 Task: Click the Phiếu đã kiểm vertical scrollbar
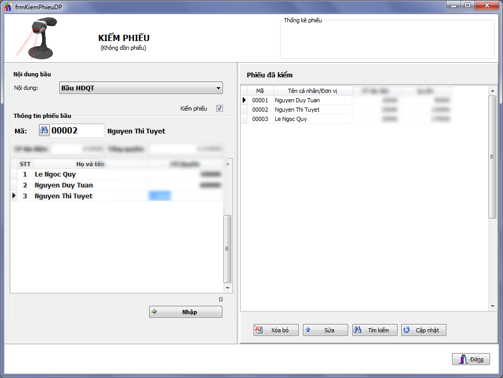(493, 157)
